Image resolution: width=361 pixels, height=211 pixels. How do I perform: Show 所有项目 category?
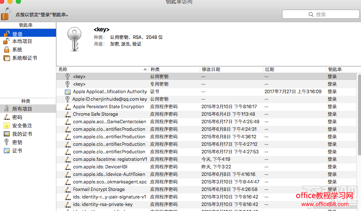22,109
